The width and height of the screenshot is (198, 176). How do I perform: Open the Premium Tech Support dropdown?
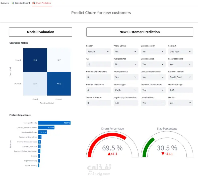click(153, 90)
